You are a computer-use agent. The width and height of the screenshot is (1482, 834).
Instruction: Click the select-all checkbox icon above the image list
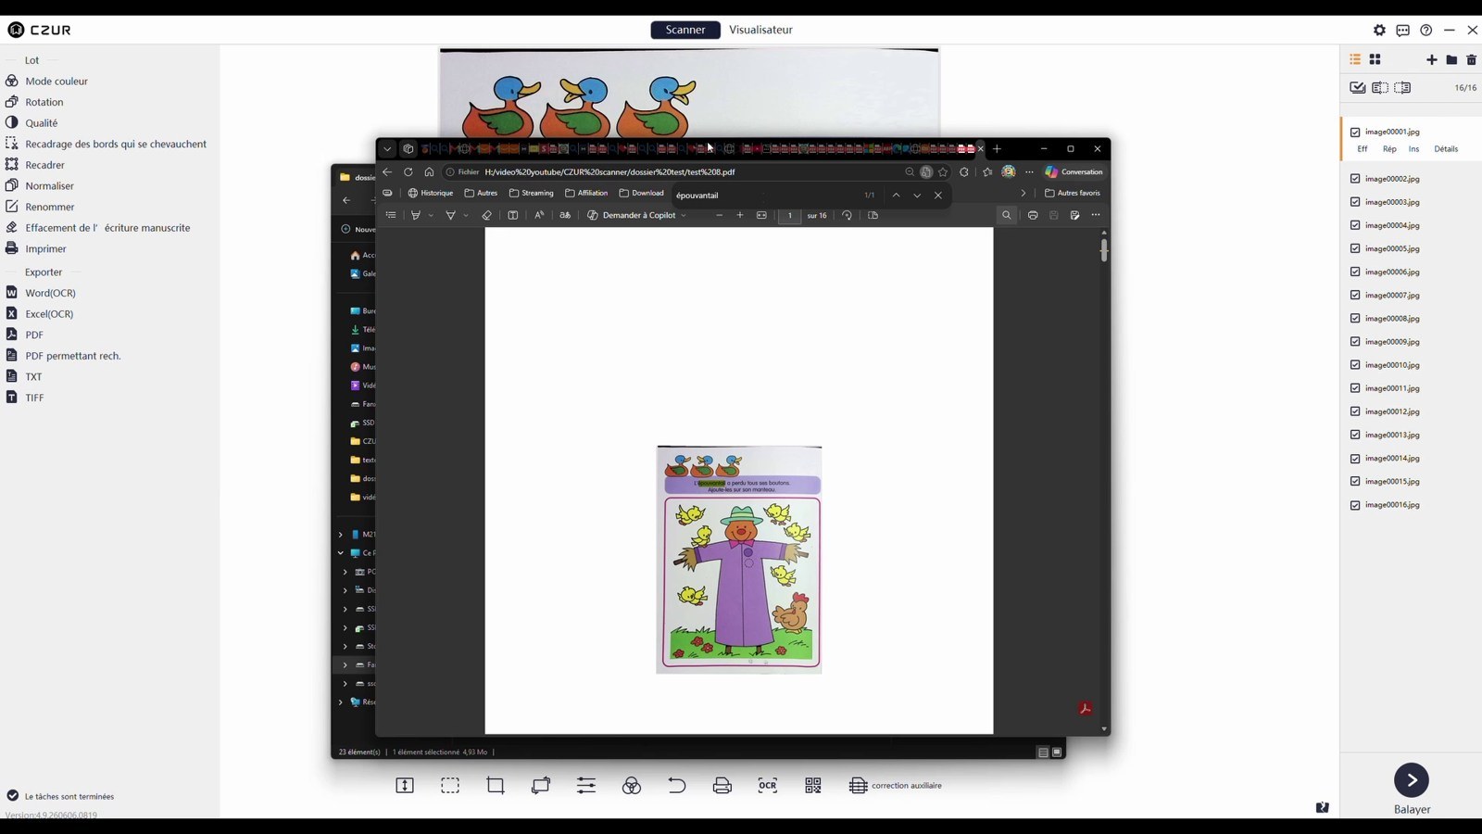tap(1358, 88)
